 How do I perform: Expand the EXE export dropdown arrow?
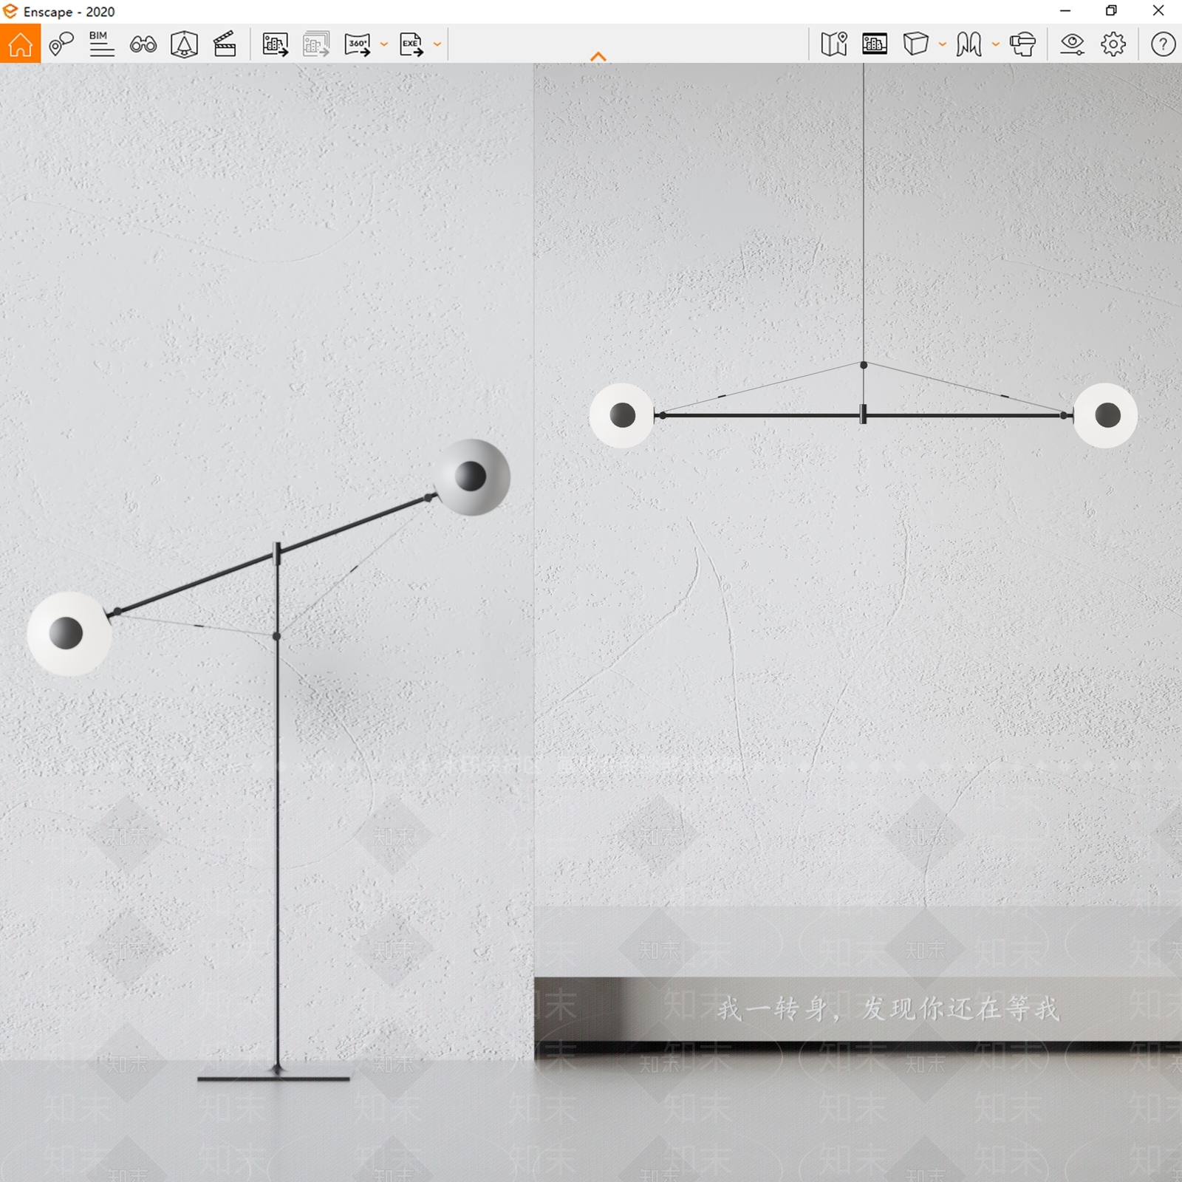(437, 44)
